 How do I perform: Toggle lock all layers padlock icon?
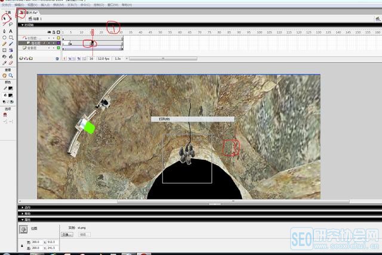tap(54, 32)
